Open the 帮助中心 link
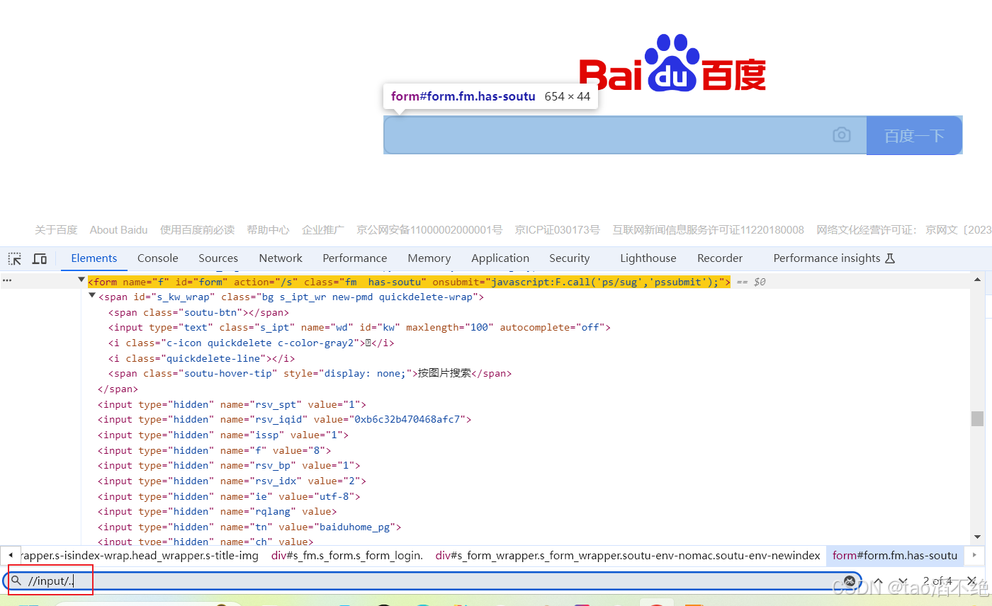992x606 pixels. [268, 230]
